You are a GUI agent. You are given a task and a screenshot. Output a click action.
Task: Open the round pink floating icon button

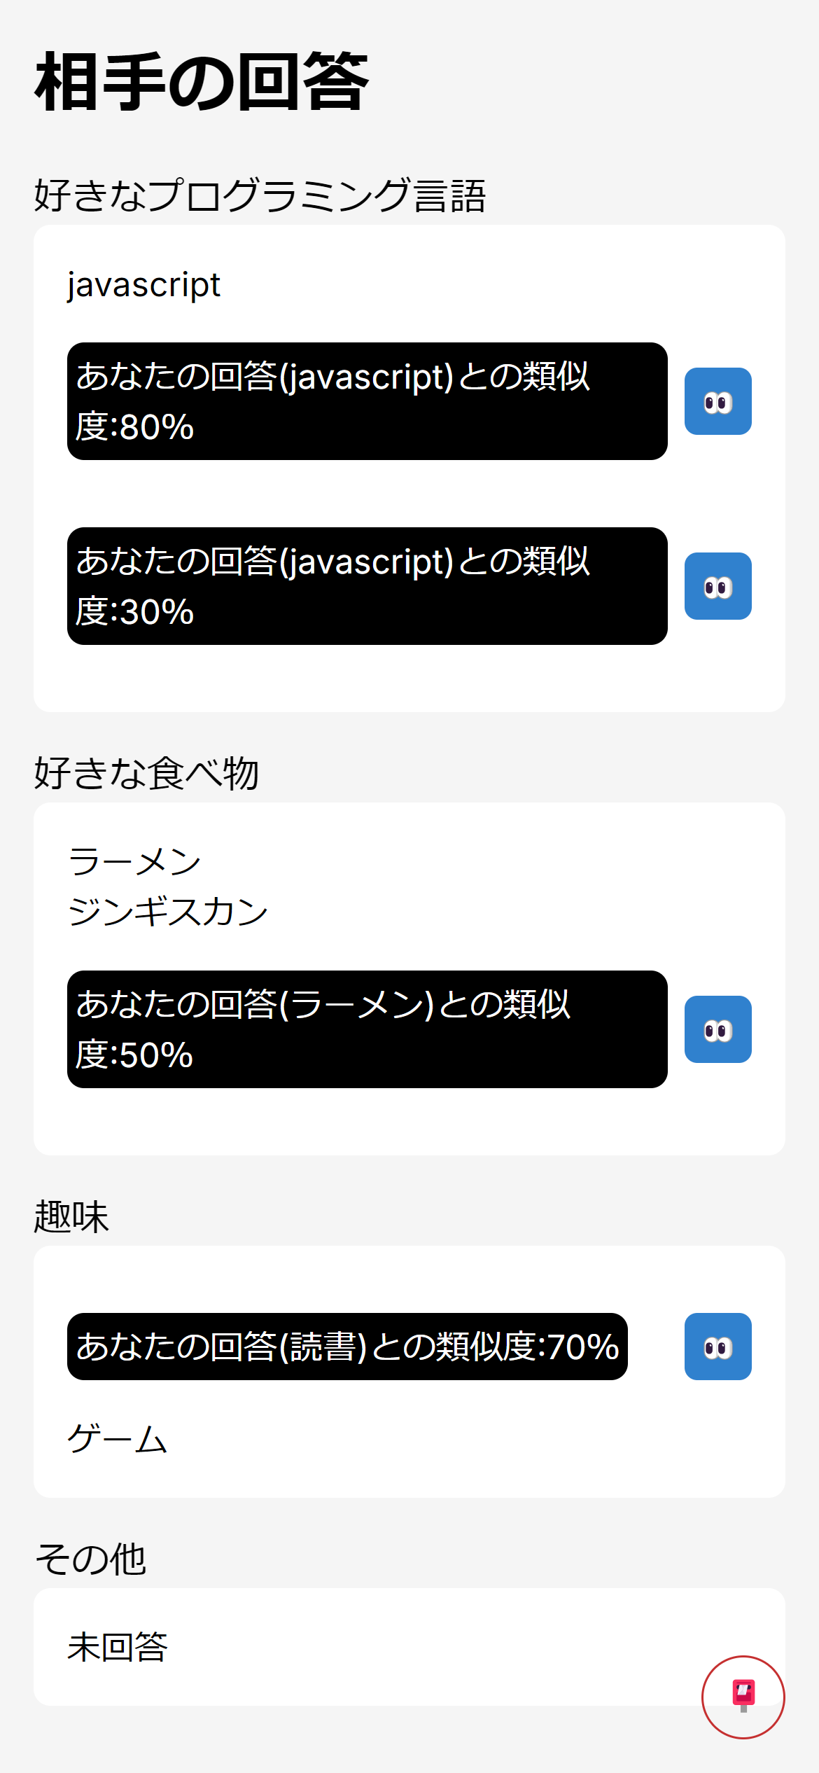[743, 1697]
